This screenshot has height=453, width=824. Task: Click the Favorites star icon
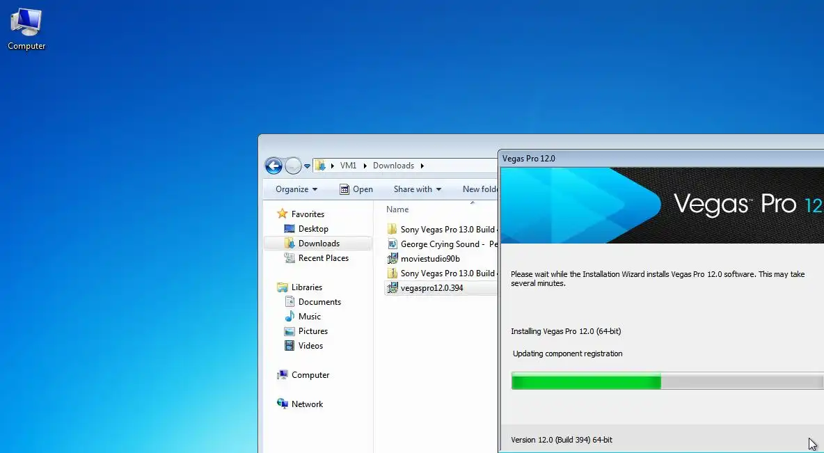point(283,214)
